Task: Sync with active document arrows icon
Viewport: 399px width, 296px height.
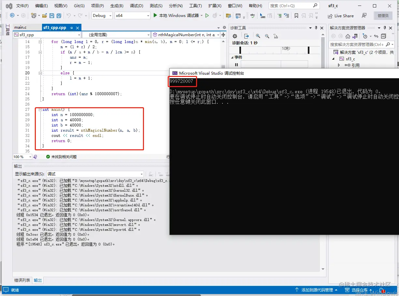Action: click(376, 36)
